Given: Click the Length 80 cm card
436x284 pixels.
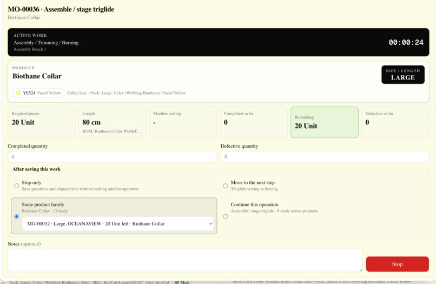Looking at the screenshot, I should (x=113, y=122).
